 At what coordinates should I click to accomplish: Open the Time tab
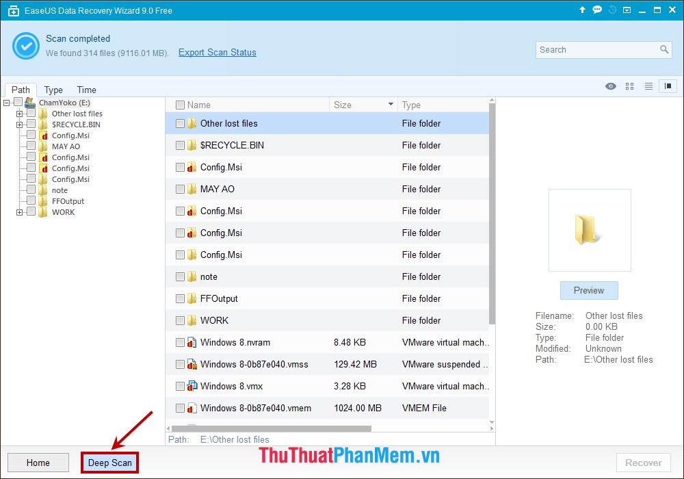[86, 90]
